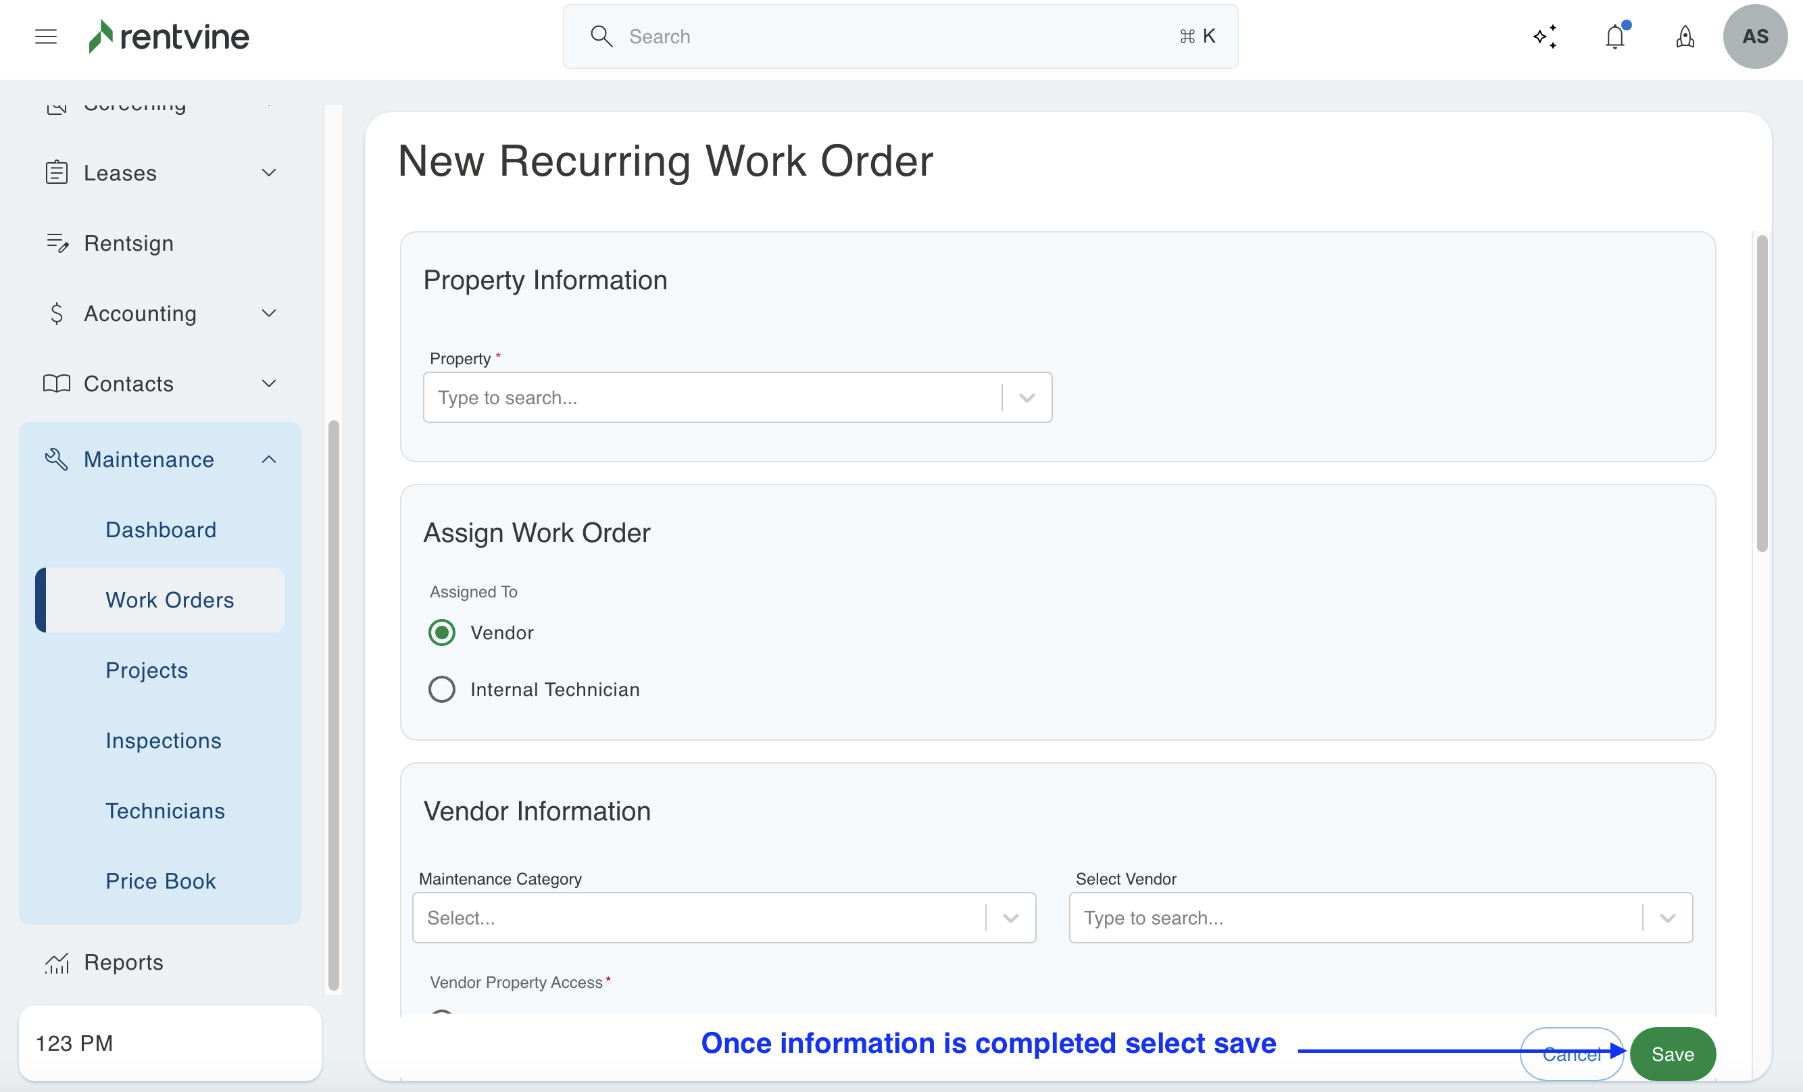Open the AI sparkle assistant icon
Image resolution: width=1803 pixels, height=1092 pixels.
pyautogui.click(x=1545, y=36)
